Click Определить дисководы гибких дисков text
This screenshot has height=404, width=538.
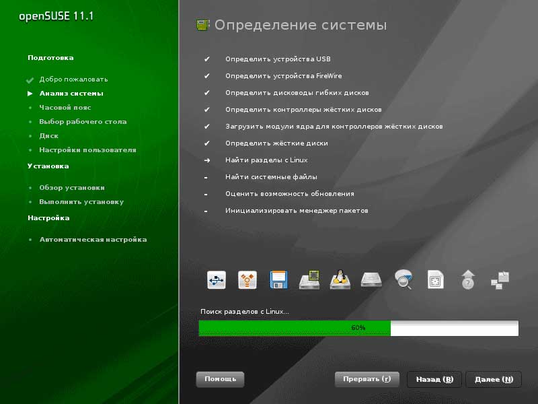coord(297,93)
